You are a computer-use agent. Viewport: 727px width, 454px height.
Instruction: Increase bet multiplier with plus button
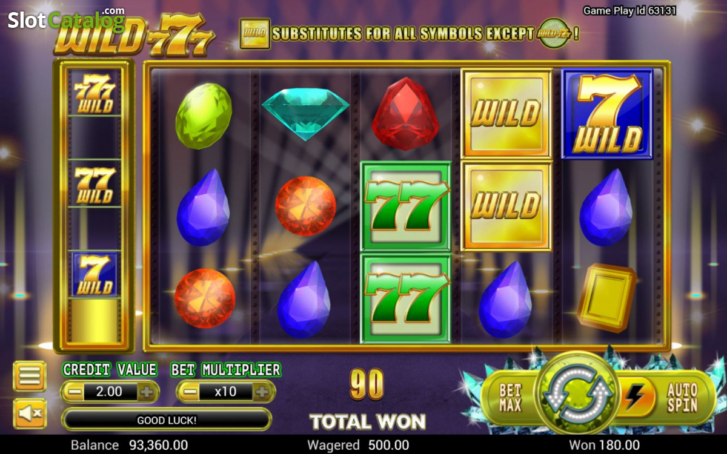click(x=262, y=392)
